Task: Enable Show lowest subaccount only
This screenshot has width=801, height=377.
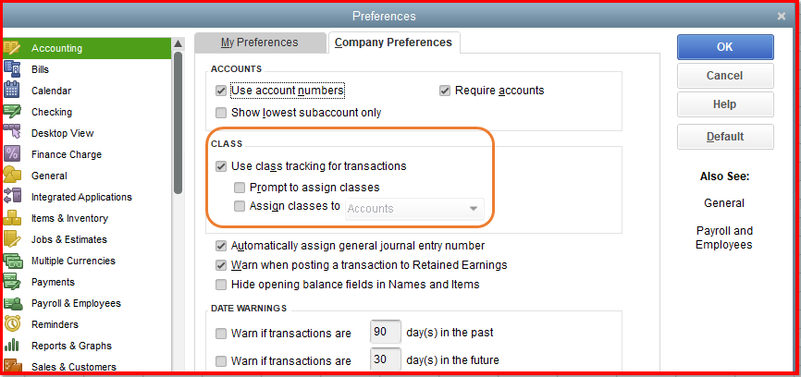Action: pyautogui.click(x=221, y=113)
